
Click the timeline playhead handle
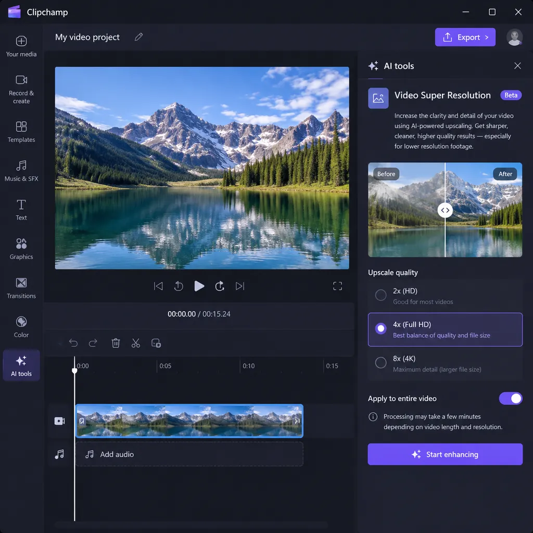74,371
